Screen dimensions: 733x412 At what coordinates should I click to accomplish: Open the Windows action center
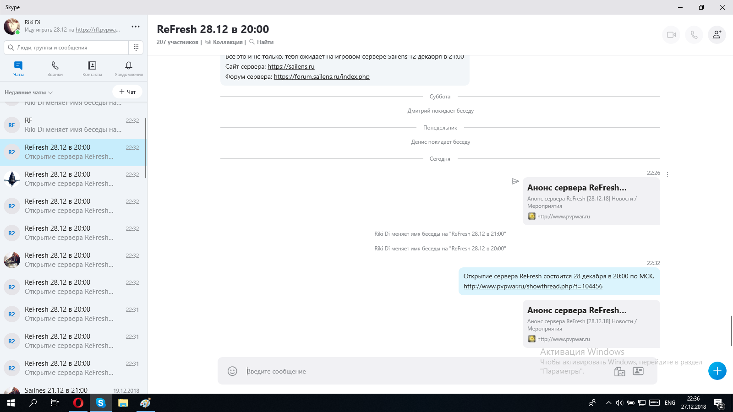(x=719, y=403)
